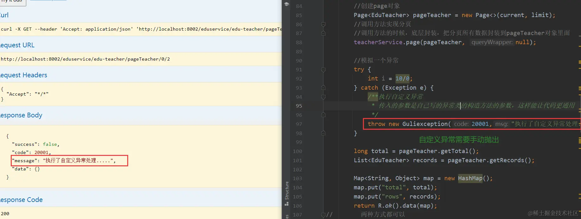Click the '//模拟一个异常' comment
This screenshot has width=581, height=219.
(376, 60)
